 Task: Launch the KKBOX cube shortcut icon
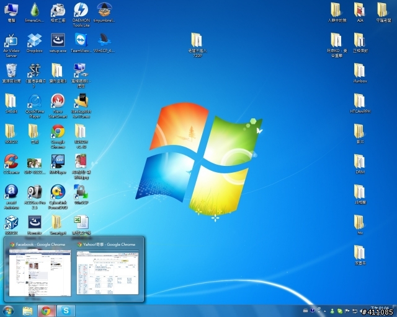point(11,225)
